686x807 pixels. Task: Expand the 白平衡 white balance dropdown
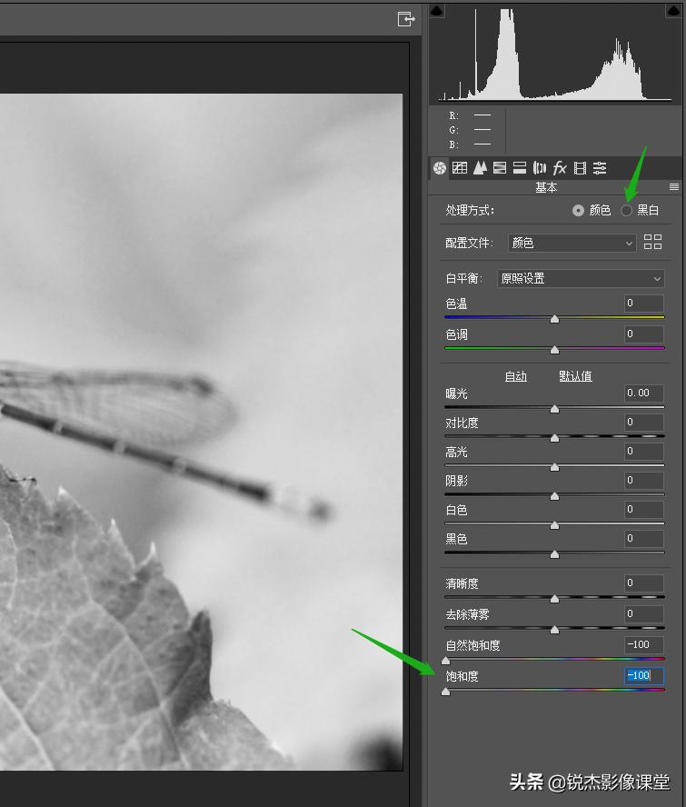[581, 278]
